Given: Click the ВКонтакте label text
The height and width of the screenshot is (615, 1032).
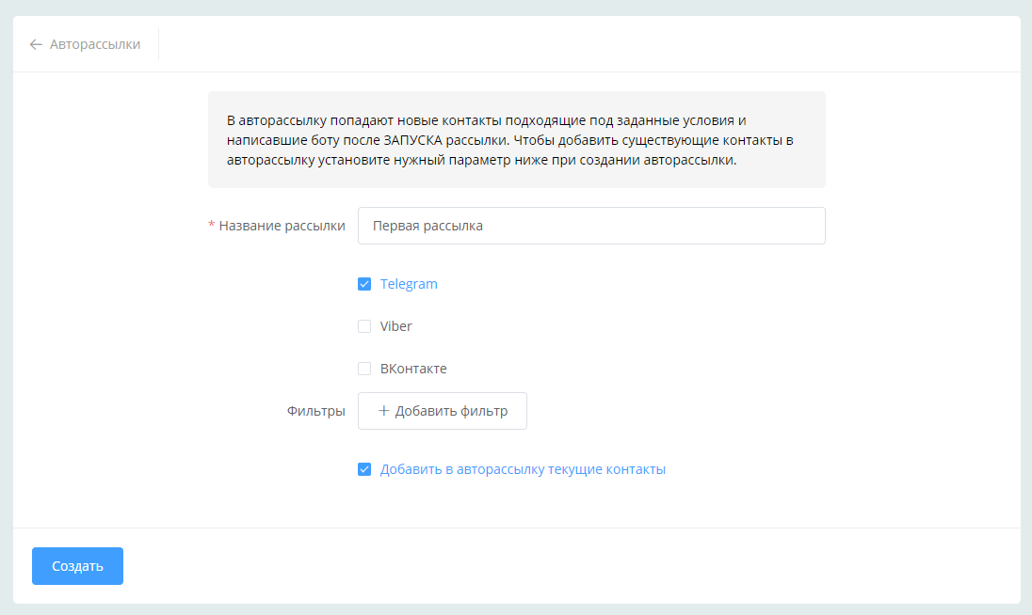Looking at the screenshot, I should pyautogui.click(x=413, y=369).
